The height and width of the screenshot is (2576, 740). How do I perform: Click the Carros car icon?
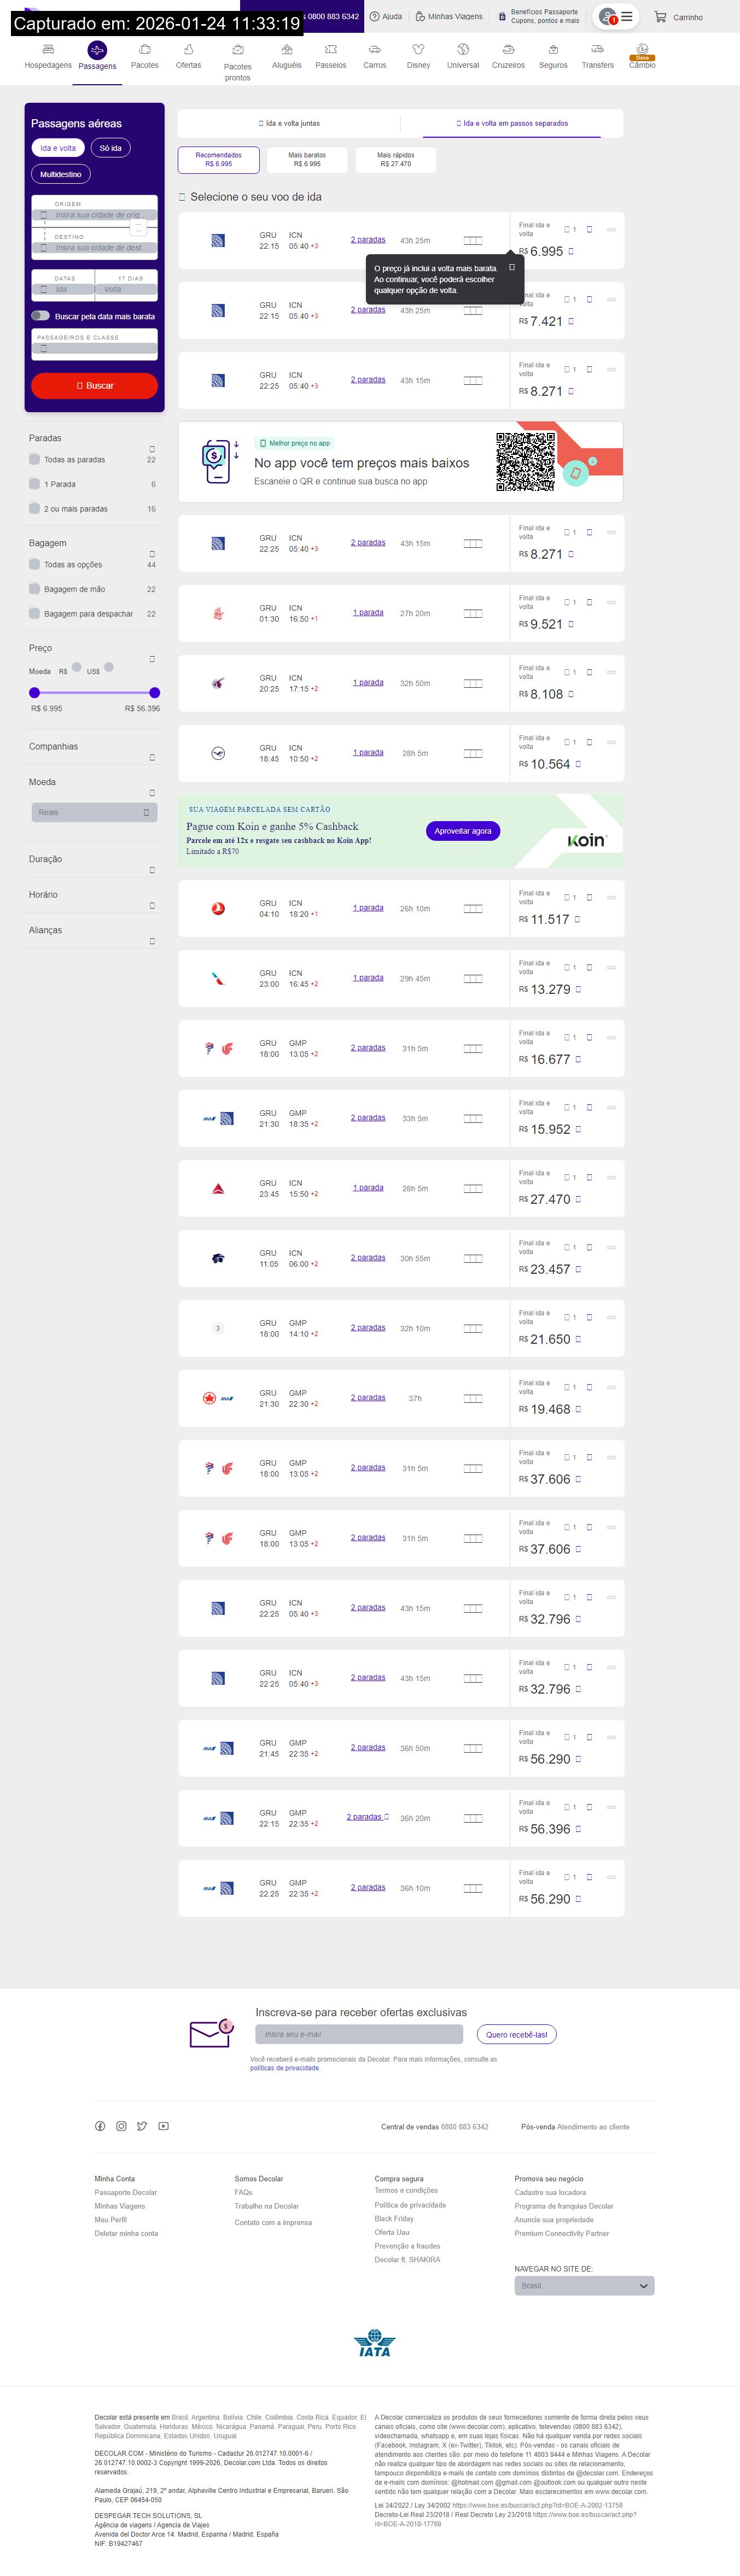375,49
